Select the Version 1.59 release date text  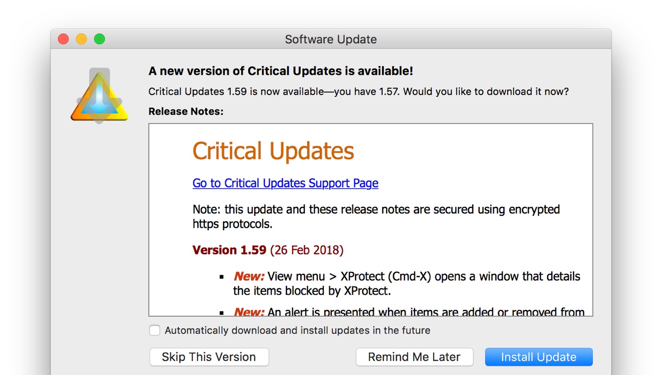(x=307, y=250)
